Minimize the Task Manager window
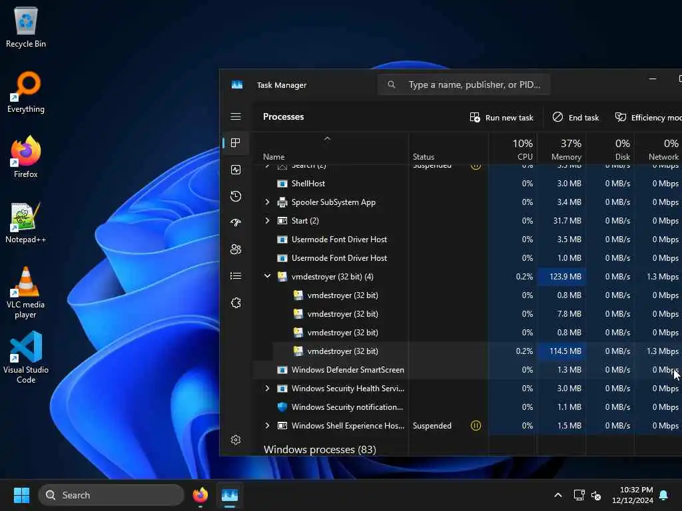The width and height of the screenshot is (682, 511). 653,79
